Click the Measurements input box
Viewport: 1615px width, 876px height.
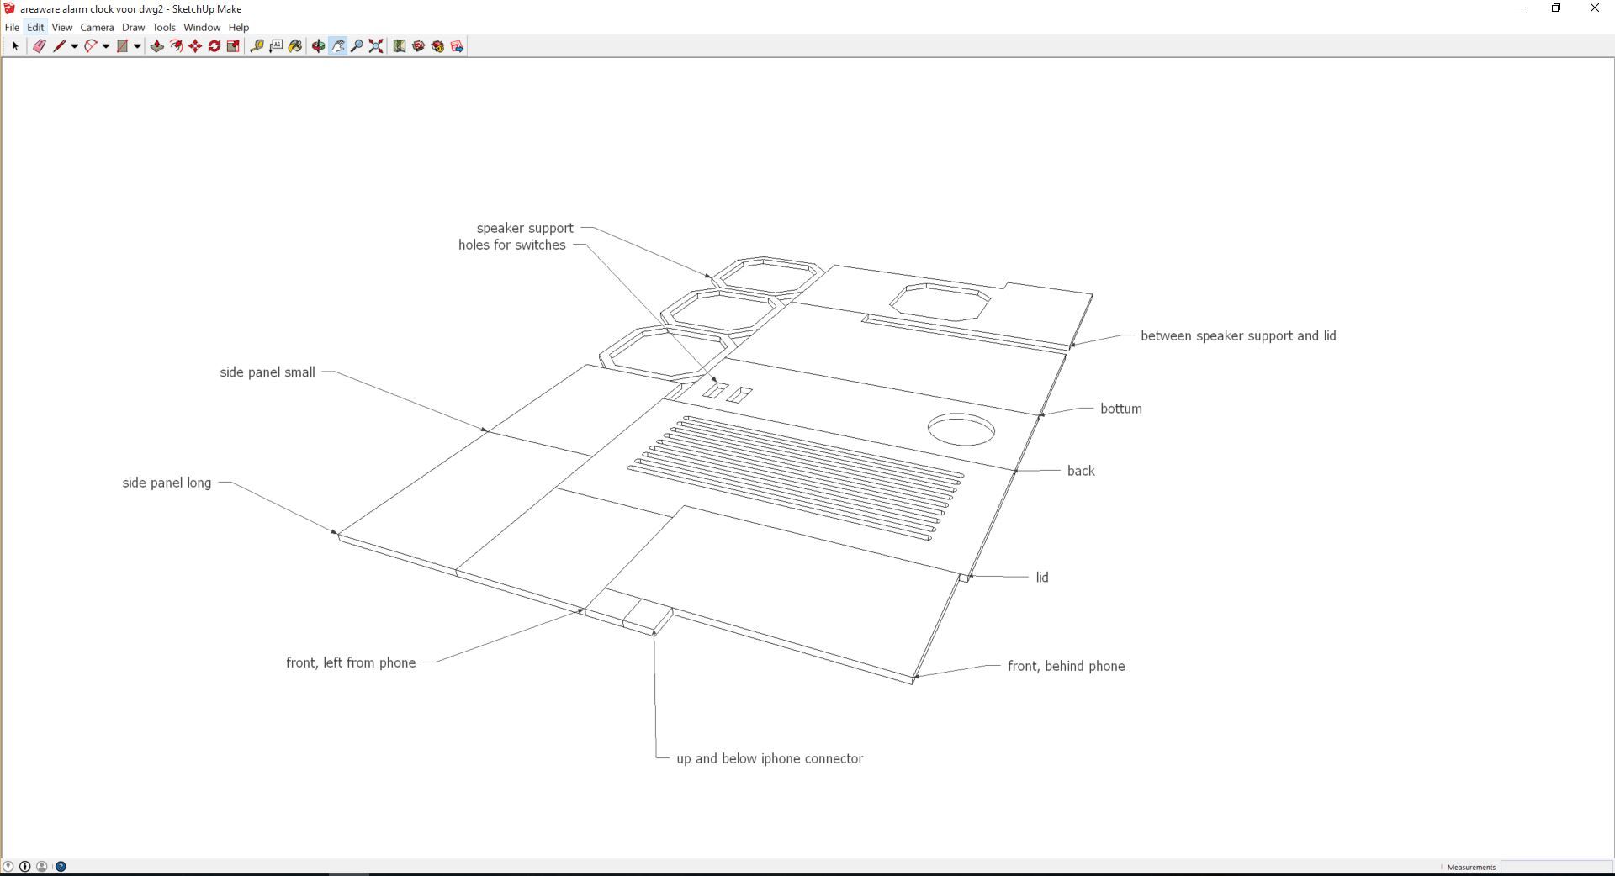tap(1556, 867)
